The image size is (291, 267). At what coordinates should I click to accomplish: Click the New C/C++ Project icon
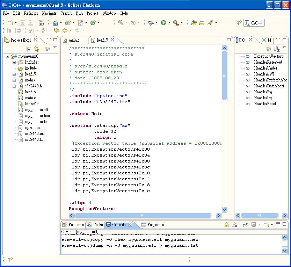point(55,23)
